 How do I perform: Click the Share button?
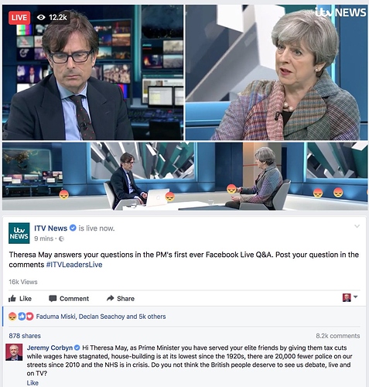(121, 299)
